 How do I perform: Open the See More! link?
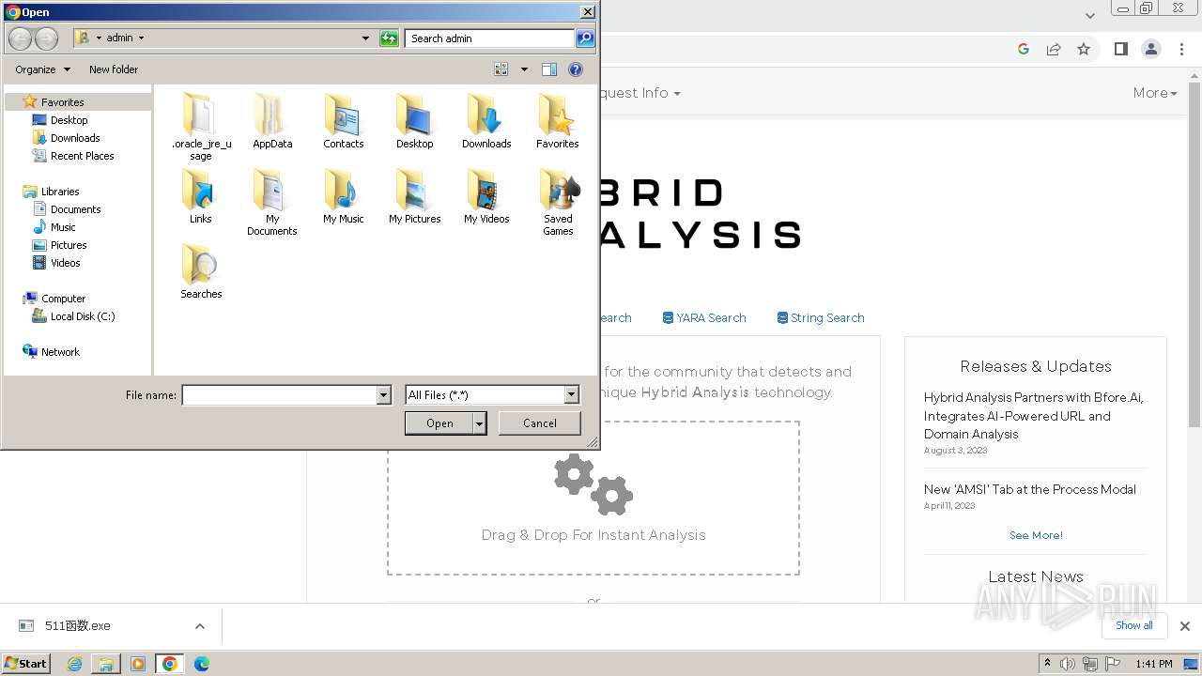(x=1036, y=535)
